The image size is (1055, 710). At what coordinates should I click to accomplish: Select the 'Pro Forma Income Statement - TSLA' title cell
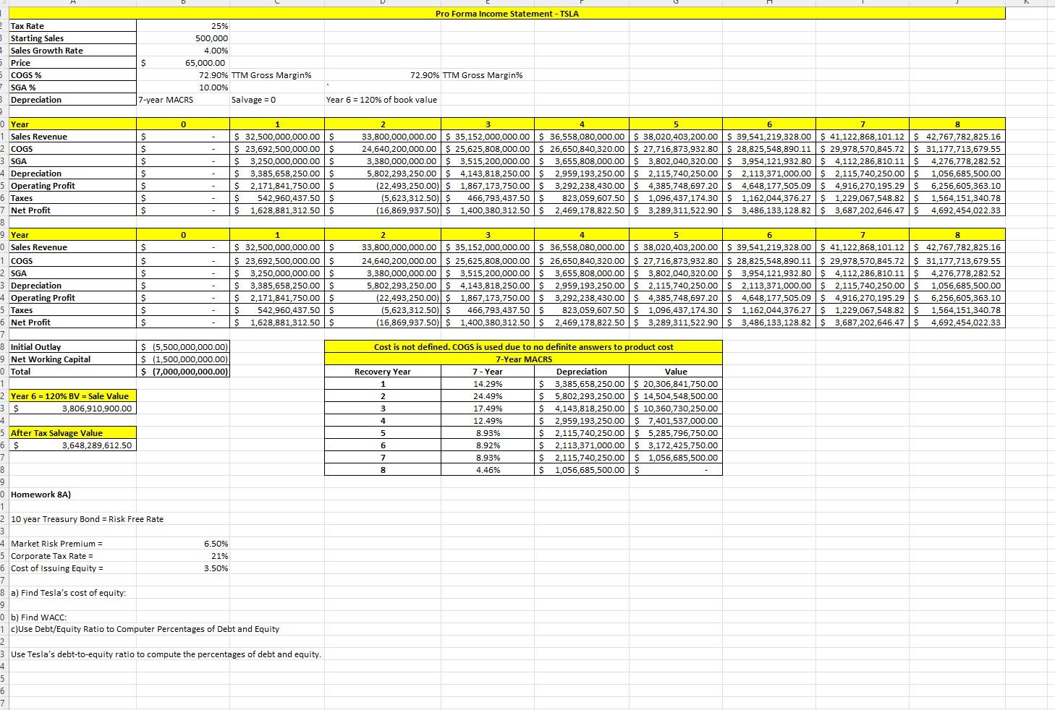507,14
